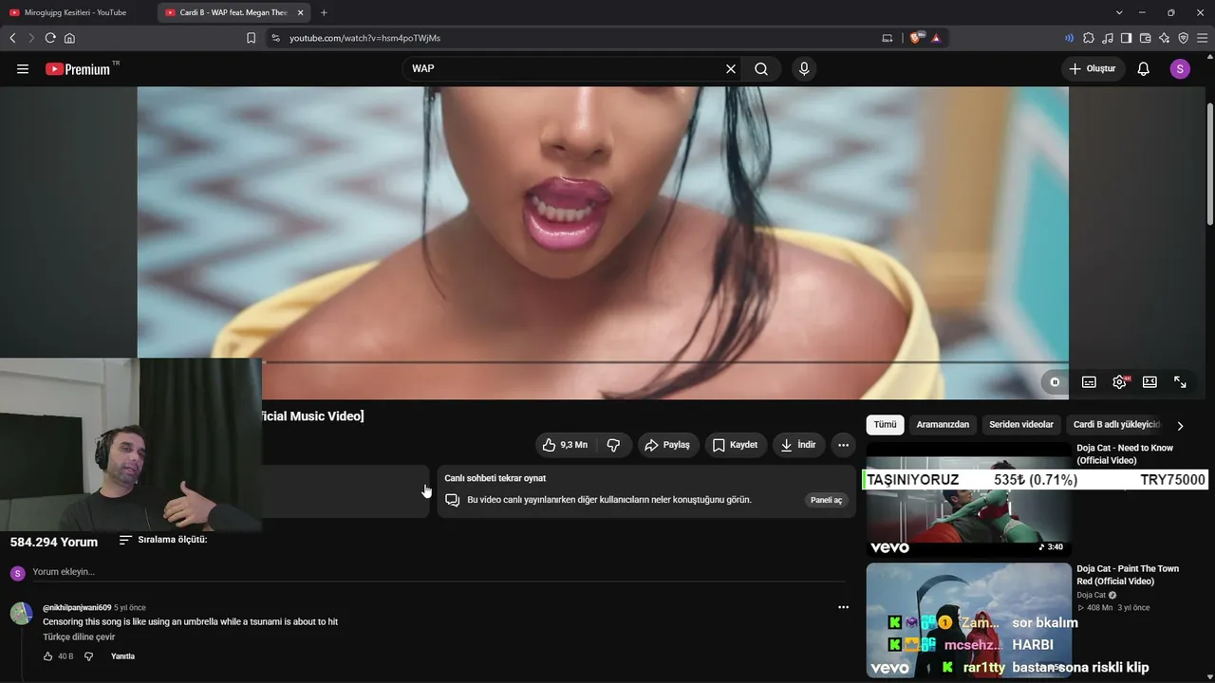Viewport: 1215px width, 683px height.
Task: Open options menu for nikhilpanjwani609 comment
Action: tap(843, 607)
